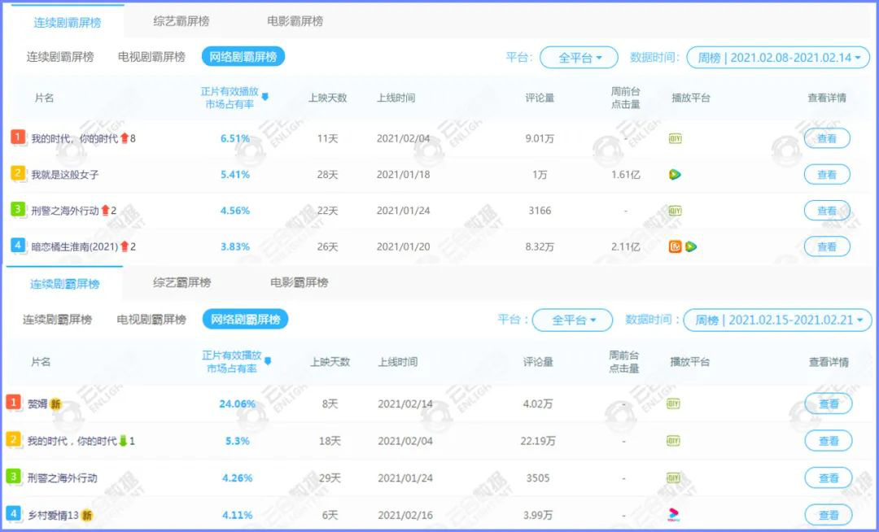Click the 1.61亿 weekly click count
879x532 pixels.
625,175
